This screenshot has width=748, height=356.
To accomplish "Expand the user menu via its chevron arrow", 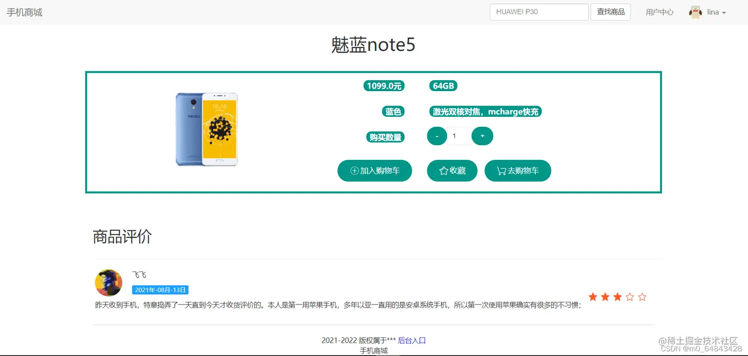I will tap(724, 12).
